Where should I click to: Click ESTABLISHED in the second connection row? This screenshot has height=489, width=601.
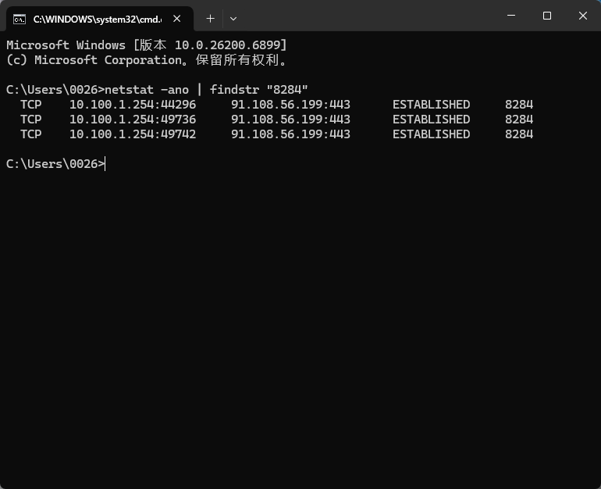[431, 120]
